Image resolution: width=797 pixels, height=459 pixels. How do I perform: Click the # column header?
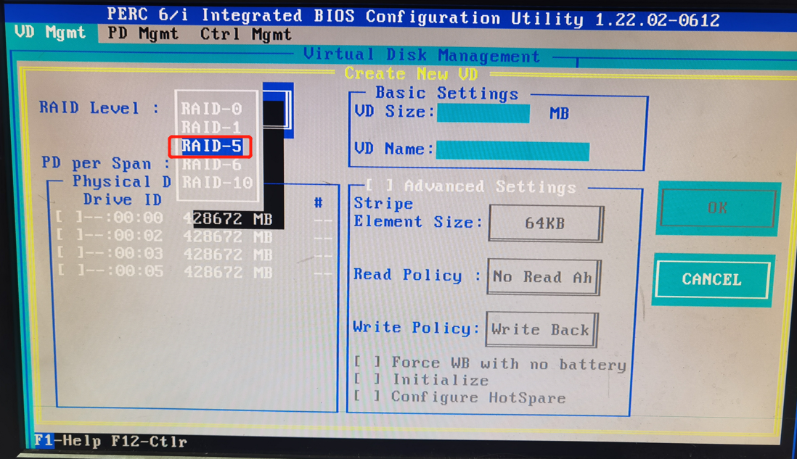coord(318,203)
